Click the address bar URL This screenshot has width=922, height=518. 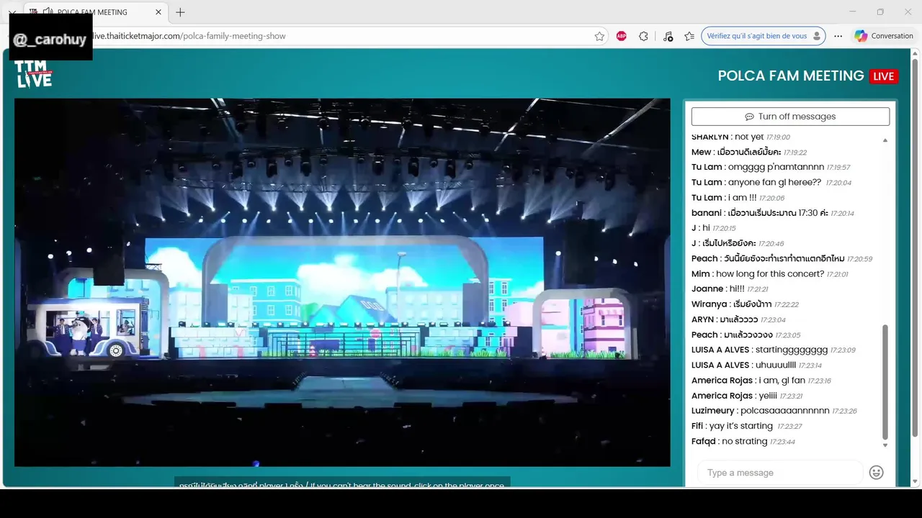click(x=189, y=36)
